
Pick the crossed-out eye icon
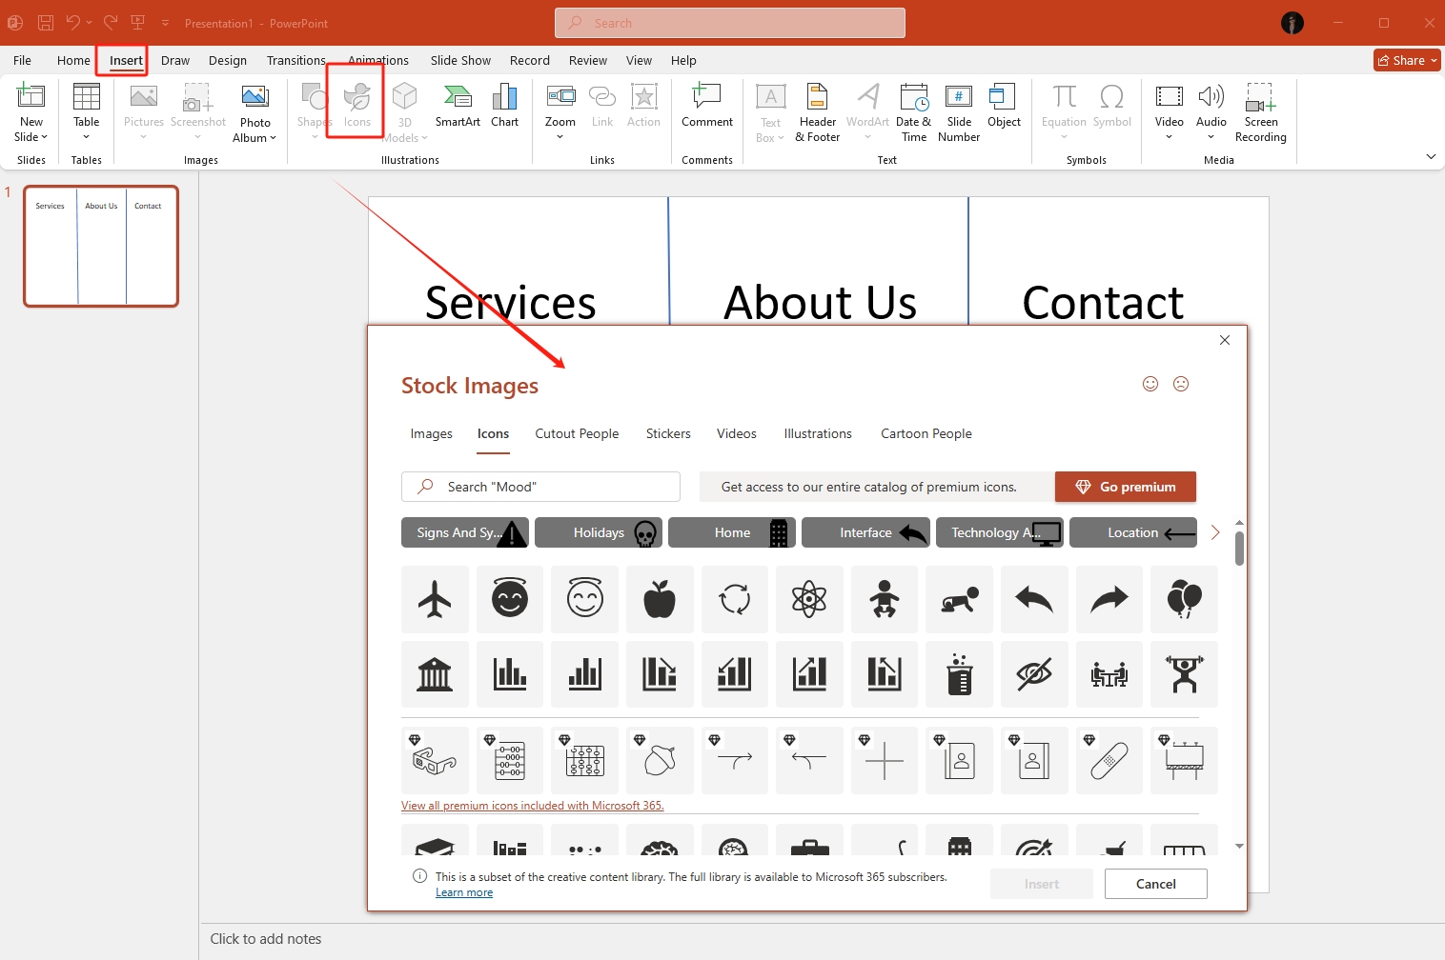click(x=1034, y=673)
